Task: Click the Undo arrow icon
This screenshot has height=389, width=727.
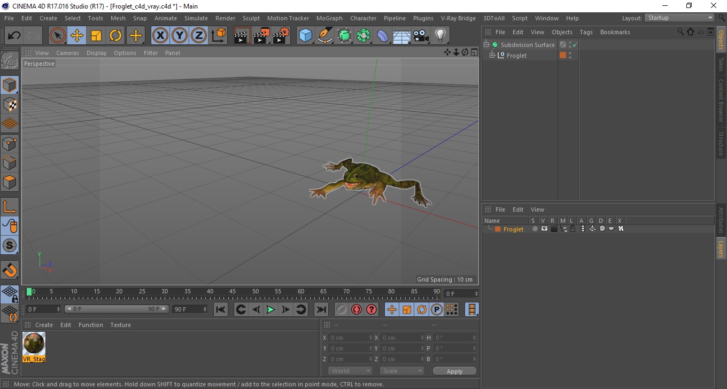Action: click(x=14, y=36)
